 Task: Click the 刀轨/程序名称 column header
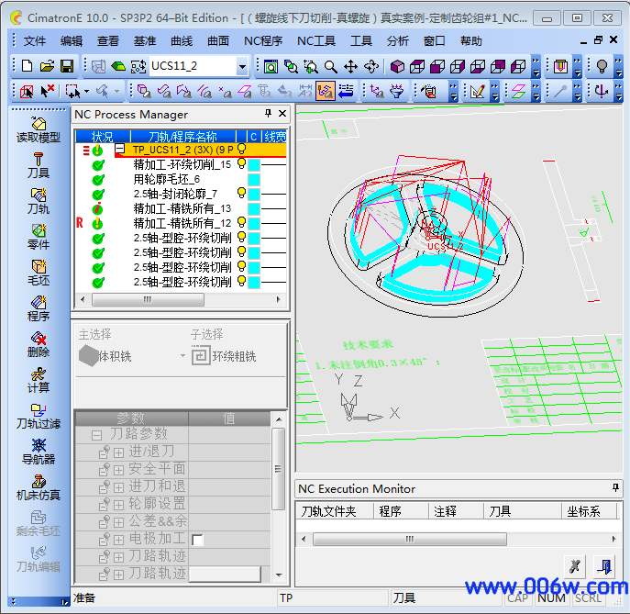(x=183, y=137)
